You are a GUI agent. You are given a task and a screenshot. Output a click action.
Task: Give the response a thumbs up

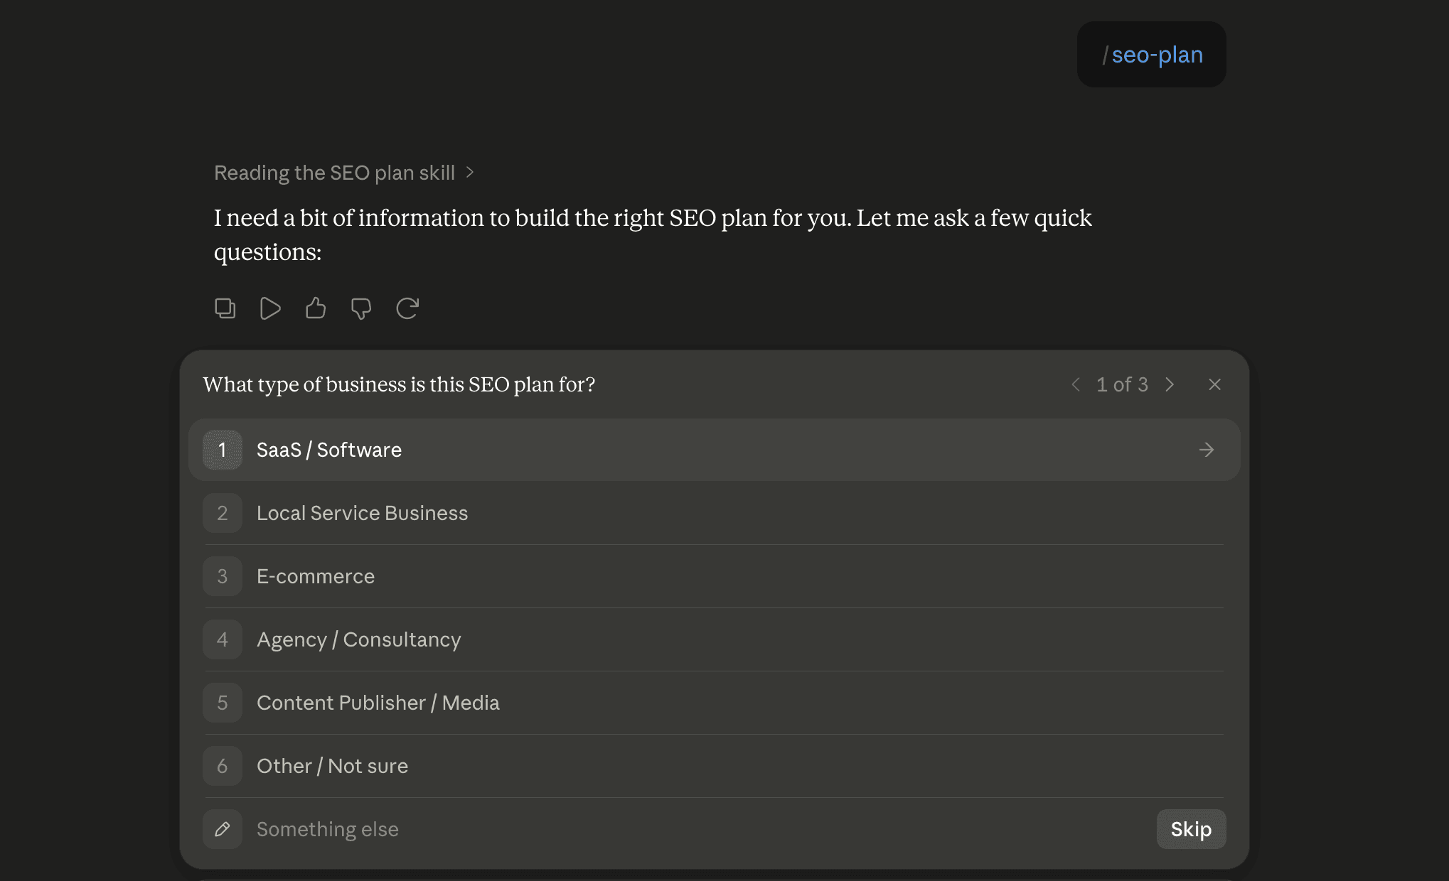point(316,308)
